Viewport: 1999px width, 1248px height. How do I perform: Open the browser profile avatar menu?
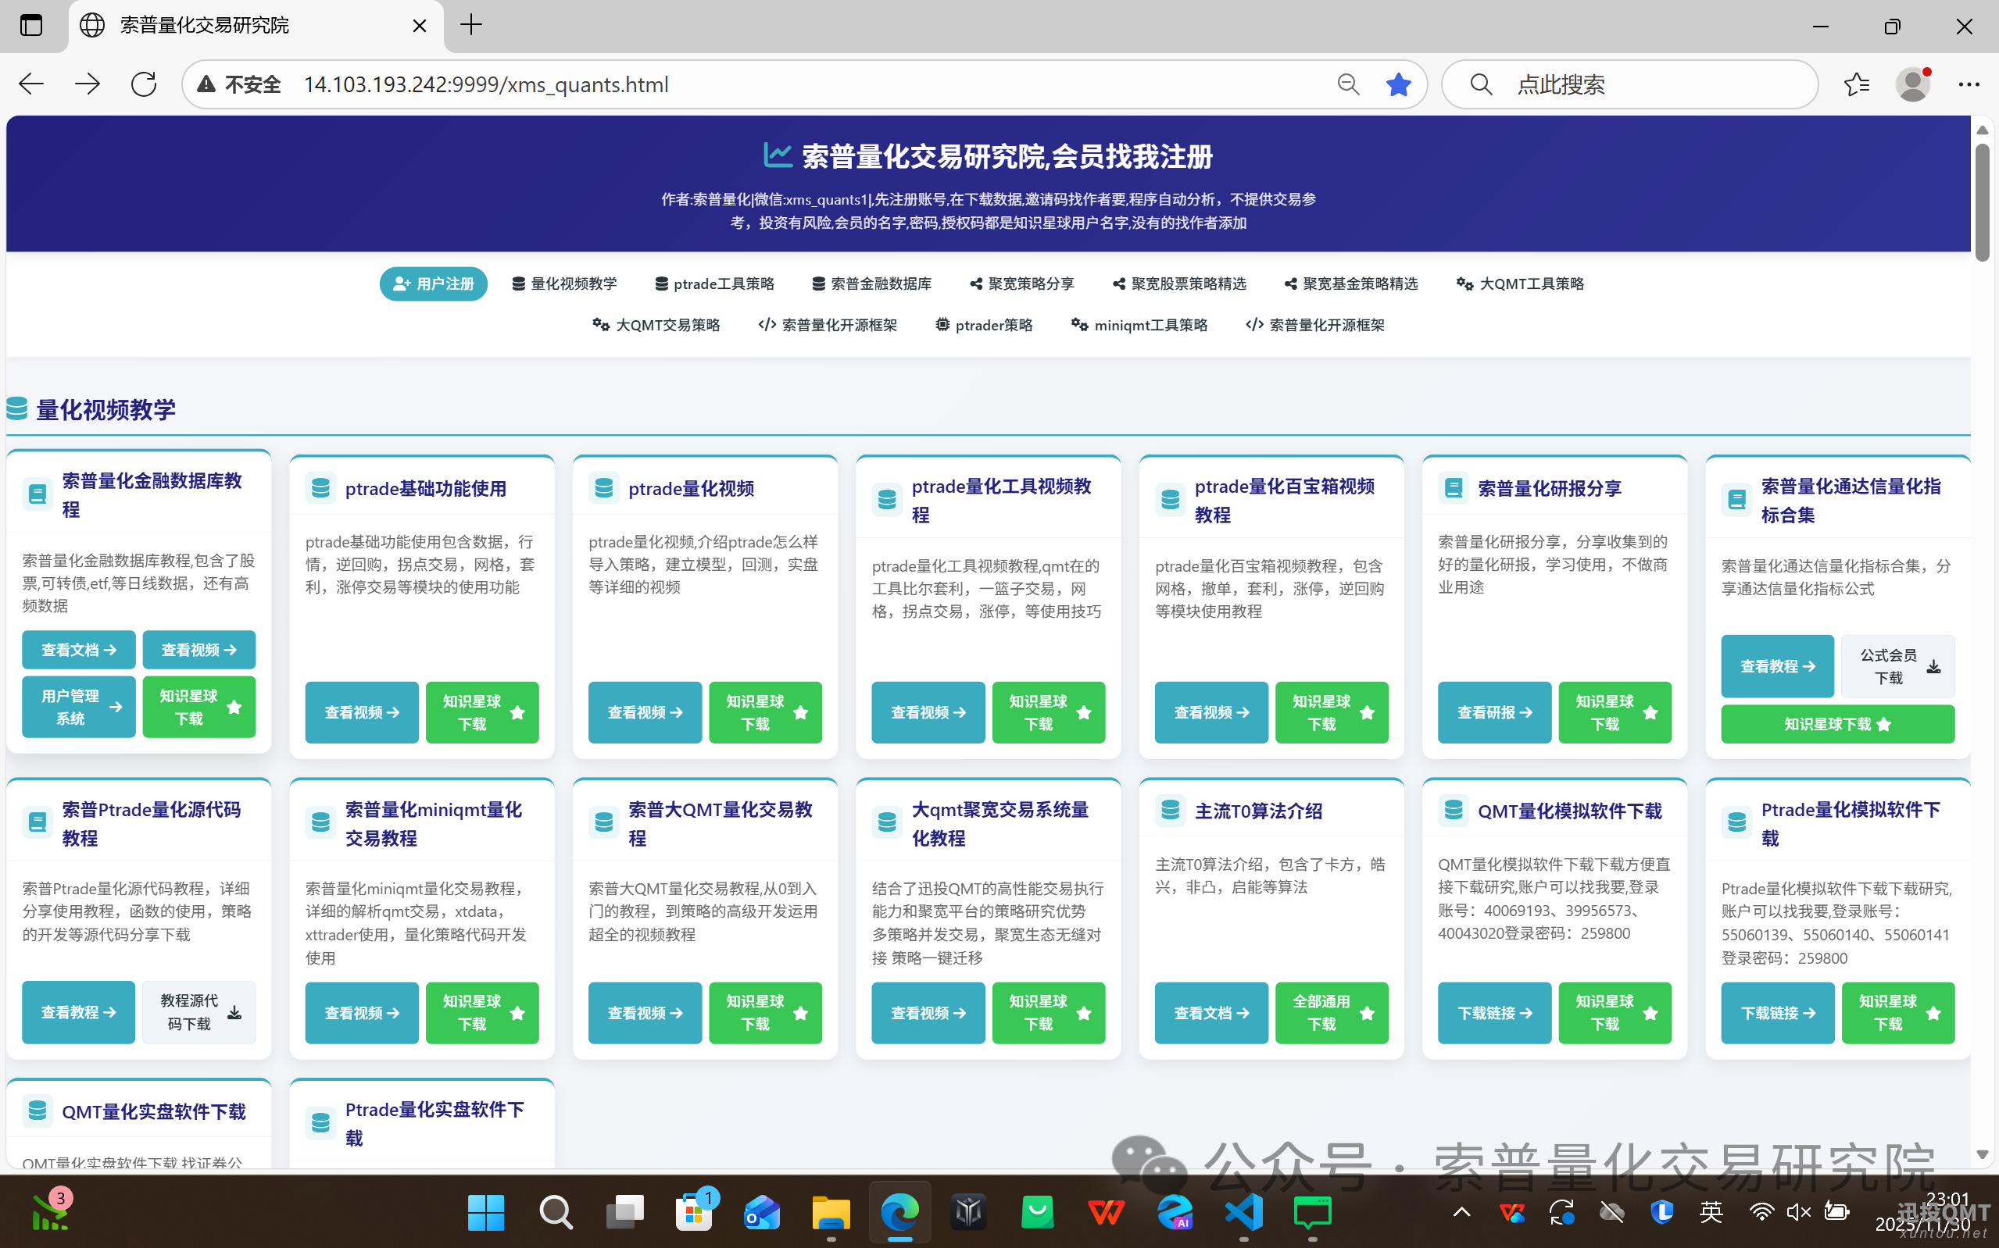(1914, 84)
